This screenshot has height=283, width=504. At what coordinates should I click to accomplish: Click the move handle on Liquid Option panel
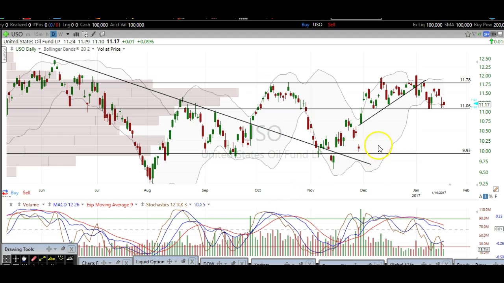(169, 261)
